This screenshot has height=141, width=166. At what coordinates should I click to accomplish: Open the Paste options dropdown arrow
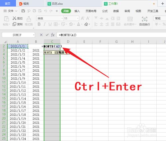(10, 24)
